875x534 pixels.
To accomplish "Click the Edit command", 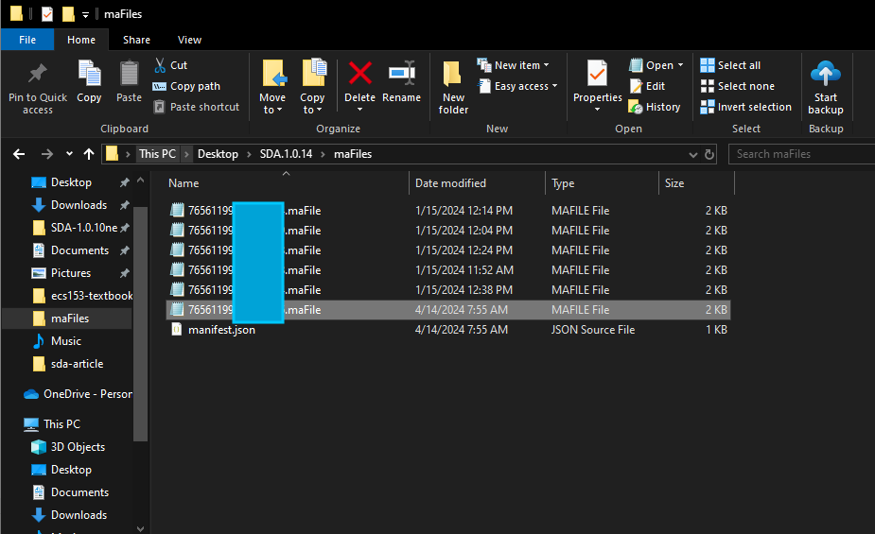I will (x=647, y=86).
